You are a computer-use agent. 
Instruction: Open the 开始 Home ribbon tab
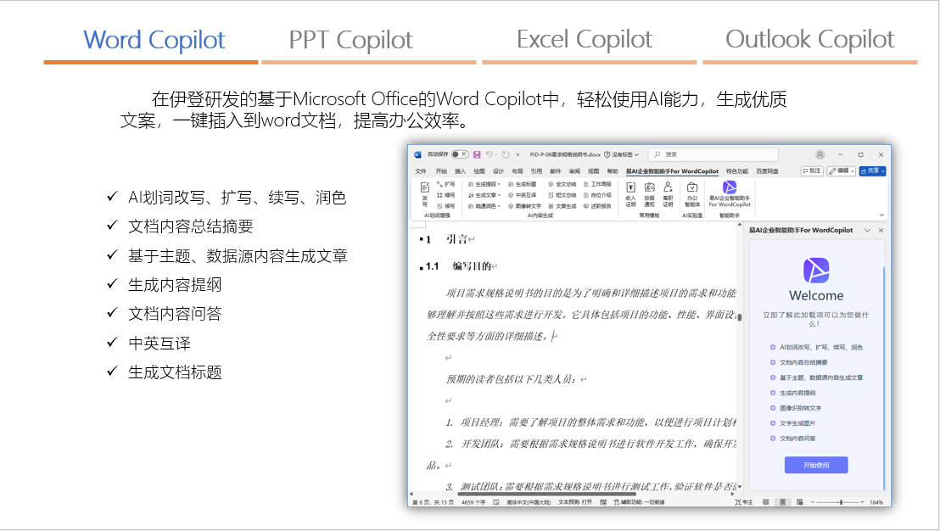(441, 171)
